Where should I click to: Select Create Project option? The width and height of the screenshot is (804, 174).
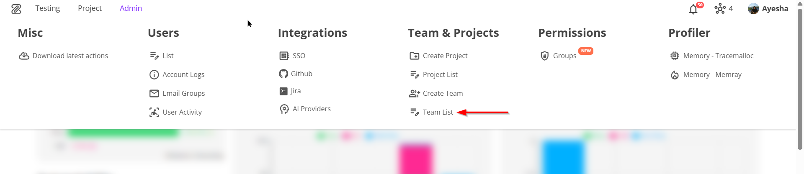click(x=445, y=56)
